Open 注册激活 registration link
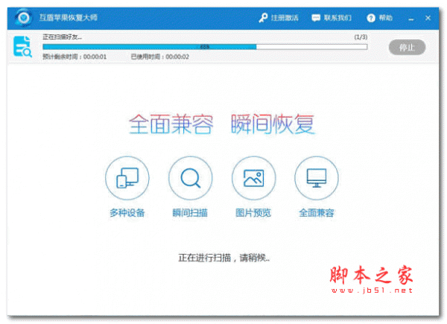This screenshot has height=324, width=447. coord(285,18)
